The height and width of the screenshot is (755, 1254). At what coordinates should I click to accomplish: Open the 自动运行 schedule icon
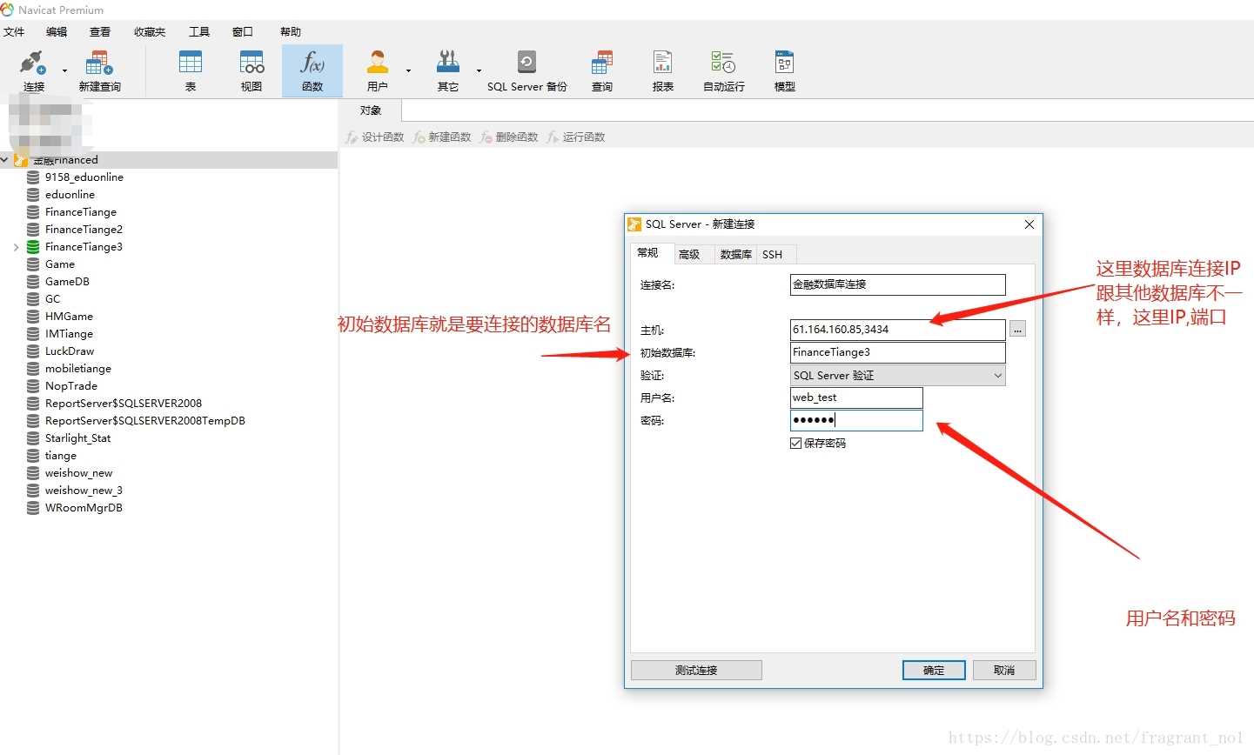[x=723, y=70]
